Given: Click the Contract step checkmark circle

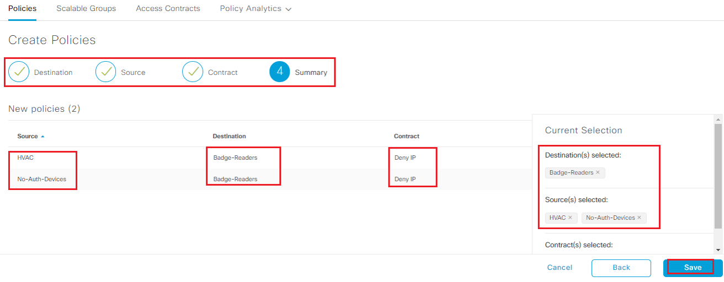Looking at the screenshot, I should [193, 72].
